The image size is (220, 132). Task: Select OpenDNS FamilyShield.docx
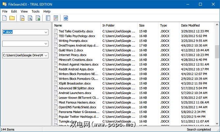point(77,107)
